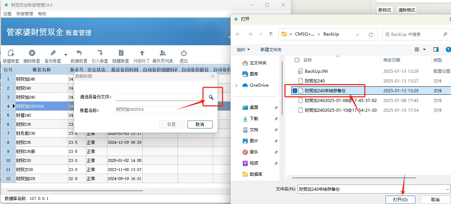Viewport: 451px width, 204px height.
Task: Click the 新建文件夹 button
Action: (271, 49)
